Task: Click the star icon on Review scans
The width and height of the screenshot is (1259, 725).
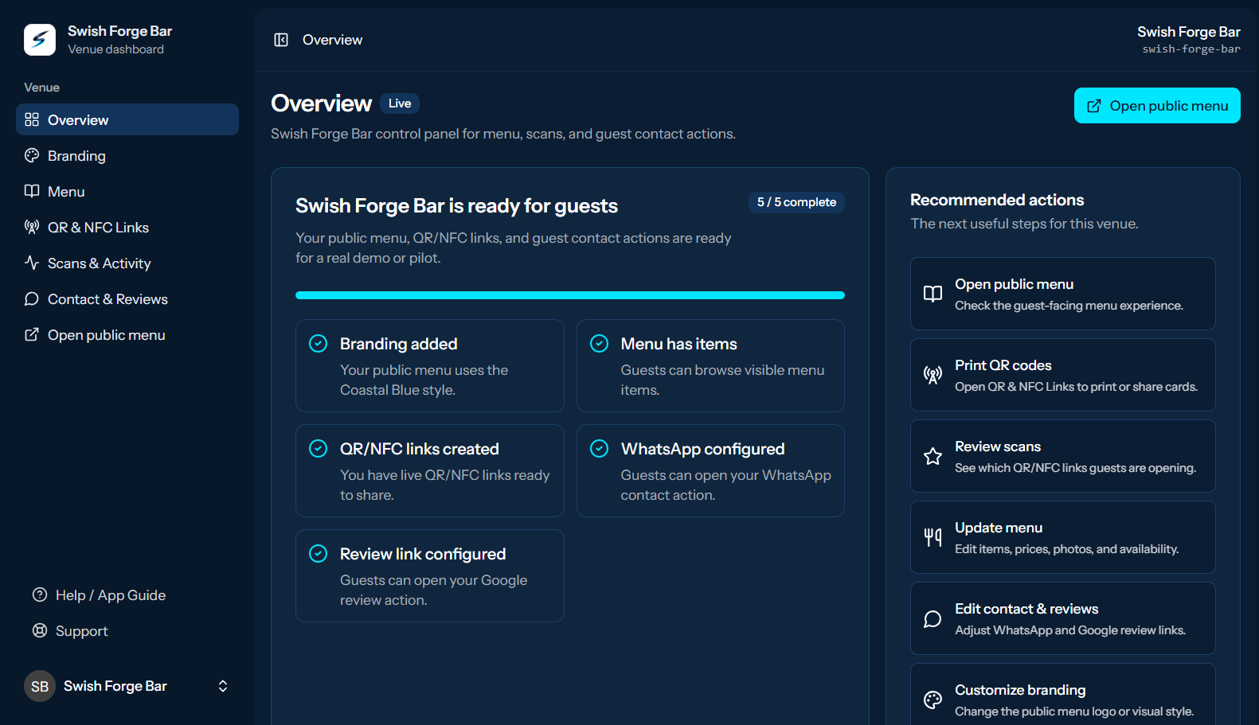Action: coord(933,456)
